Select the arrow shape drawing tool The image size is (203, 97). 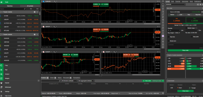[163, 31]
